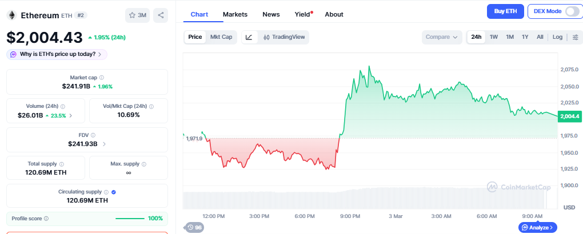Image resolution: width=583 pixels, height=234 pixels.
Task: Add ETH to watchlist via star button
Action: click(x=137, y=15)
